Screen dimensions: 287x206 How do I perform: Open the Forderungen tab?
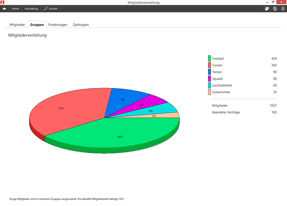point(58,25)
